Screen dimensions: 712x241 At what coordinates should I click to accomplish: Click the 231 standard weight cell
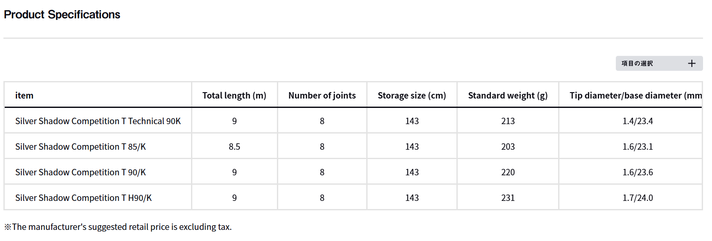(508, 198)
